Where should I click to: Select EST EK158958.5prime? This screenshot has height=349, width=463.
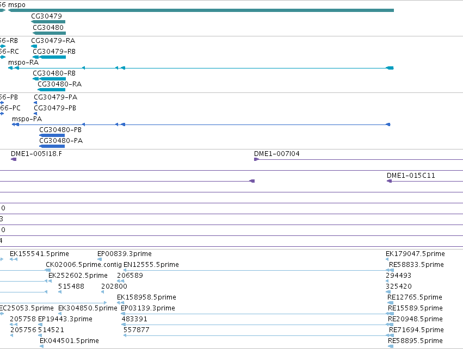click(146, 297)
